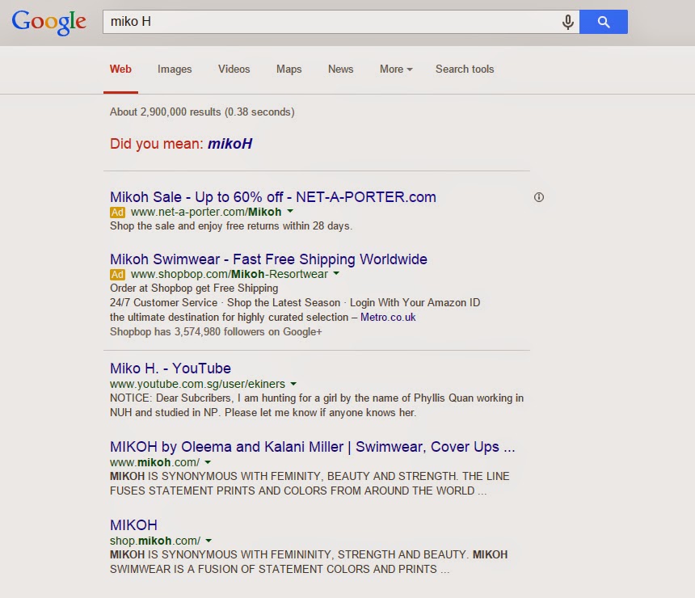695x598 pixels.
Task: Open 'Mikoh Sale - Up to 60% off' ad link
Action: click(273, 197)
